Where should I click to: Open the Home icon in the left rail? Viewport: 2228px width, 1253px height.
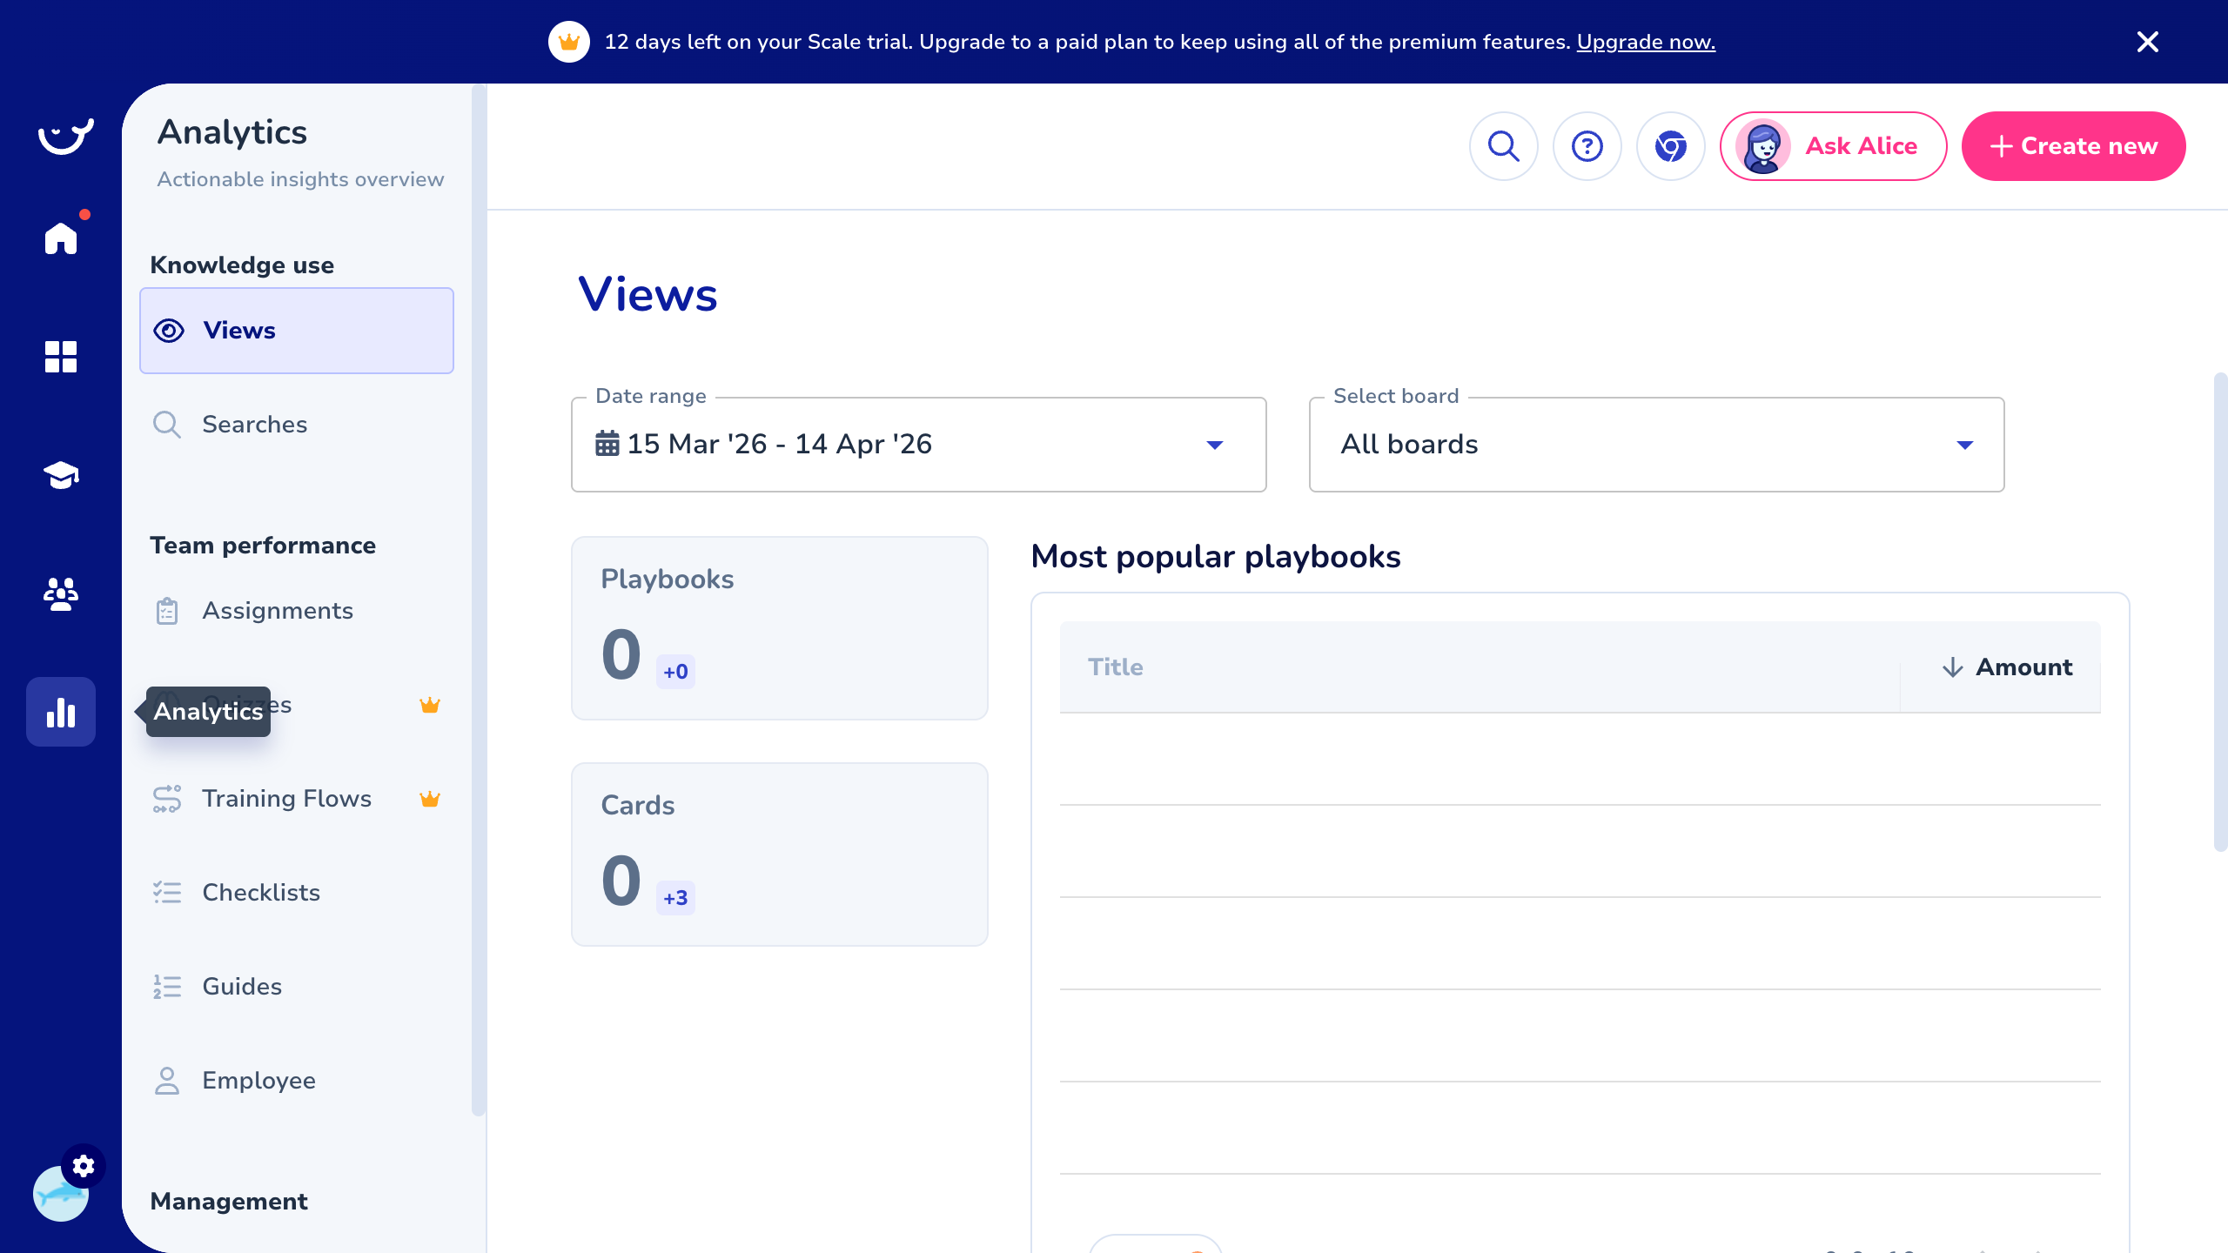60,238
